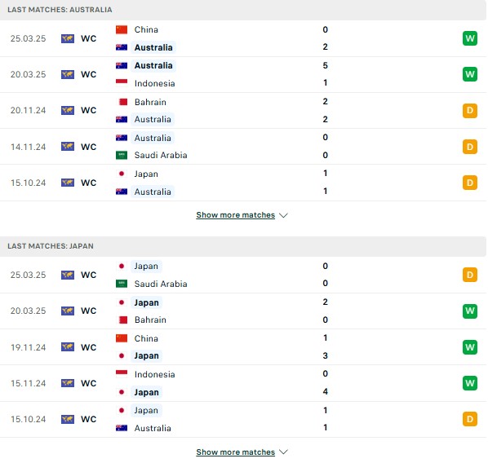Click the W badge for Indonesia vs Japan
This screenshot has width=488, height=463.
tap(469, 383)
